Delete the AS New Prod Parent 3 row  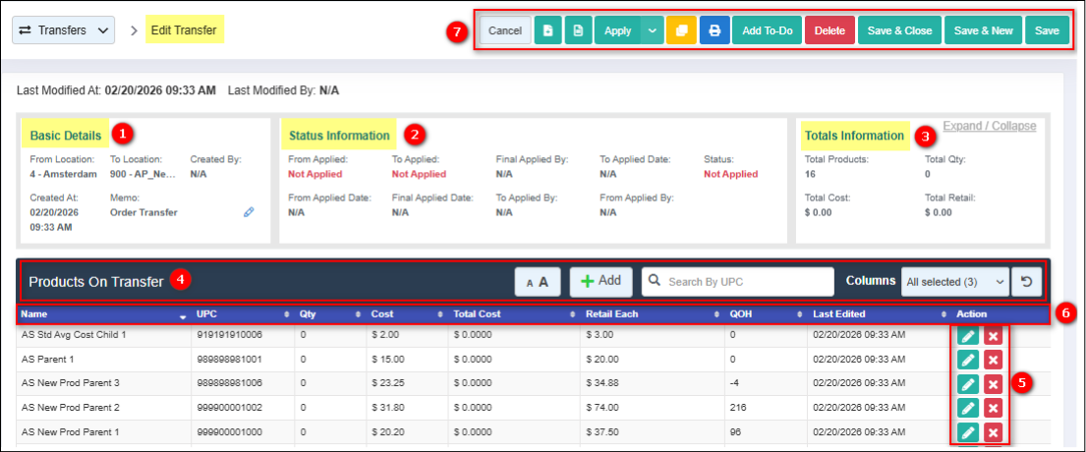[x=994, y=384]
